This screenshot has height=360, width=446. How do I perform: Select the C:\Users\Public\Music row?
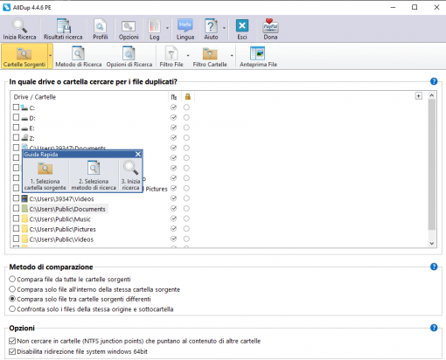[60, 219]
